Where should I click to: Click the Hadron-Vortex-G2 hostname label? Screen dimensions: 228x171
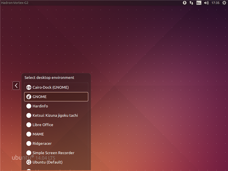[15, 3]
